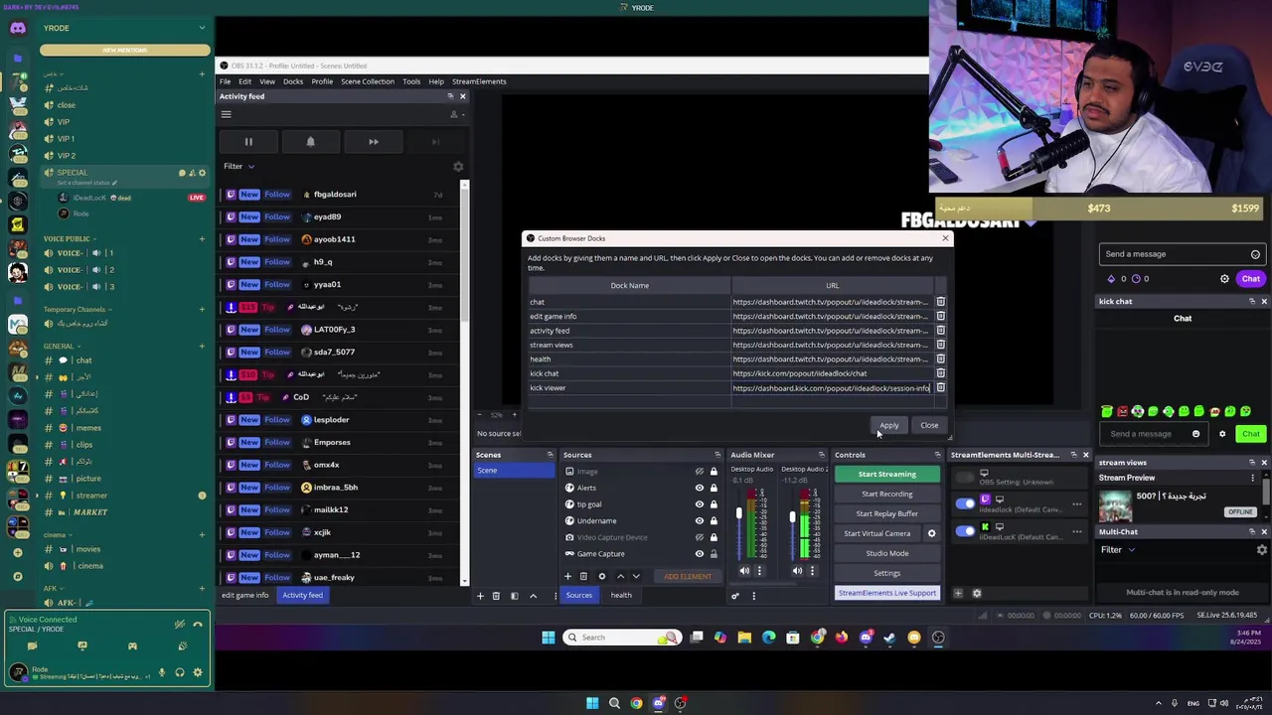The image size is (1272, 715).
Task: Open the Docks menu in OBS
Action: (293, 81)
